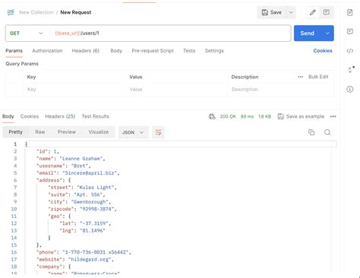Viewport: 360px width, 278px height.
Task: Click the "Gwenborough" city value
Action: point(90,202)
